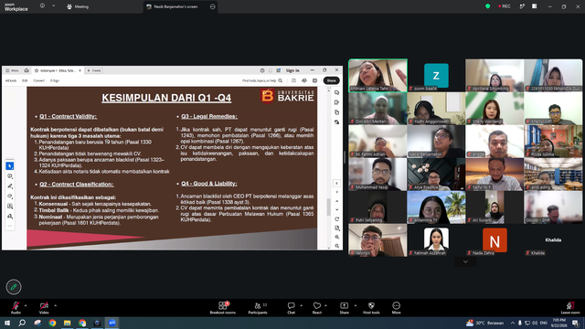Open meeting info icon beside Zoom Workplace
The width and height of the screenshot is (585, 329).
42,5
